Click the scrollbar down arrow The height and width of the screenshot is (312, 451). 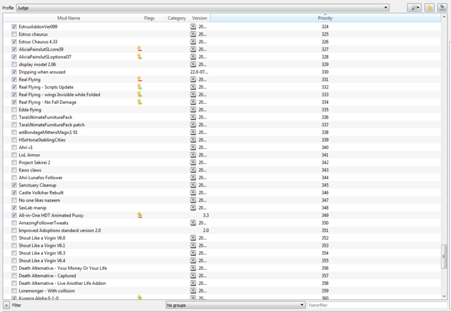(x=444, y=296)
